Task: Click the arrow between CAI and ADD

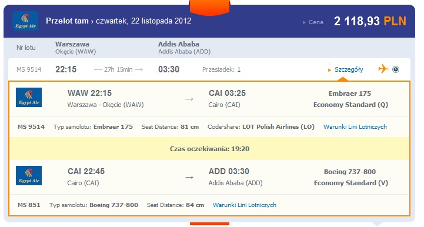Action: [189, 177]
